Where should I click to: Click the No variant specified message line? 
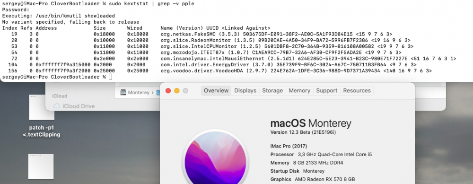coord(70,22)
